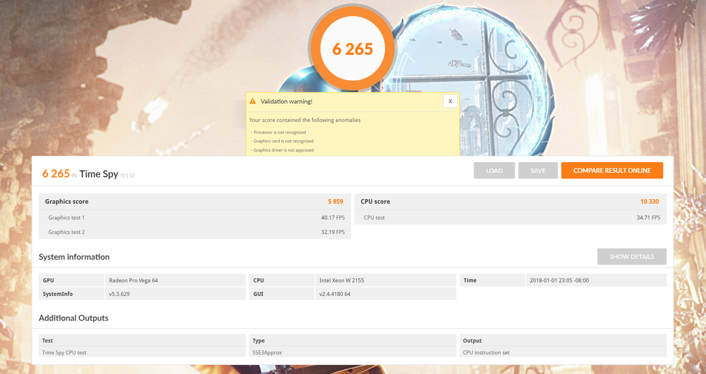Click SHOW DETAILS for system information

(632, 257)
